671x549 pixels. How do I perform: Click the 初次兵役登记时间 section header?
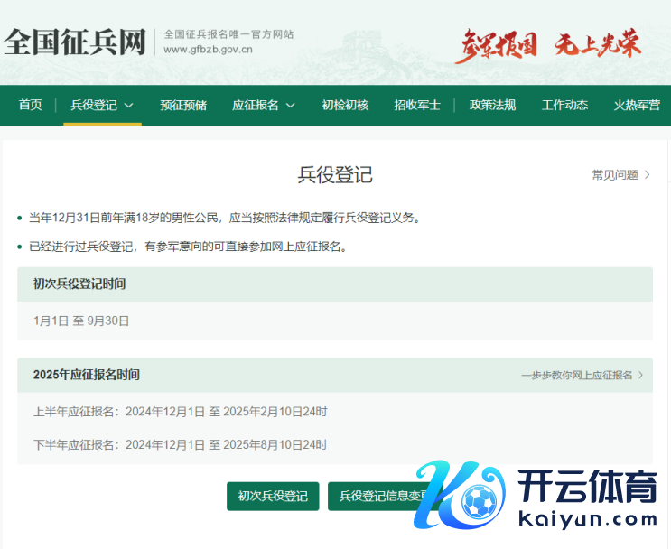coord(79,284)
